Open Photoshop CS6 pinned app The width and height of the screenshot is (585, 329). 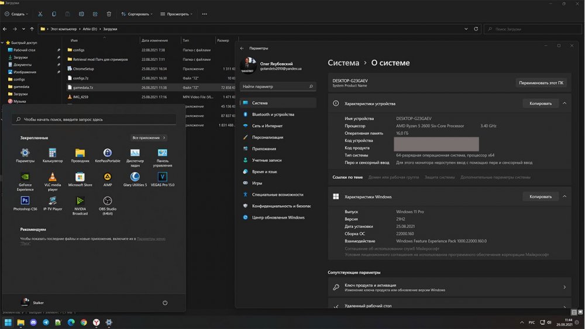coord(25,200)
